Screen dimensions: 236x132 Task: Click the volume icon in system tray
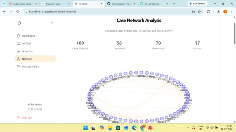pos(212,128)
